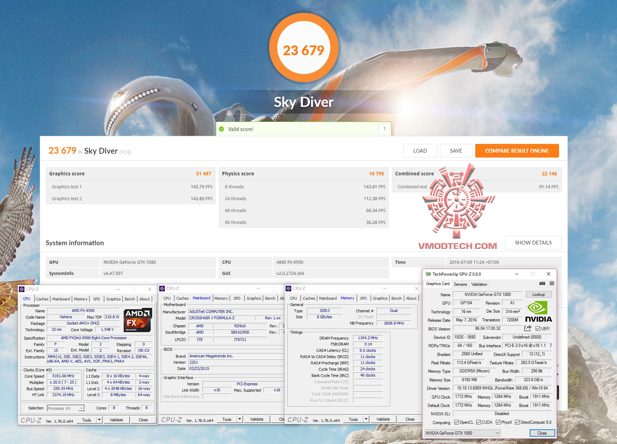Switch to Caches tab in the CPU tab window
The width and height of the screenshot is (617, 444).
42,299
